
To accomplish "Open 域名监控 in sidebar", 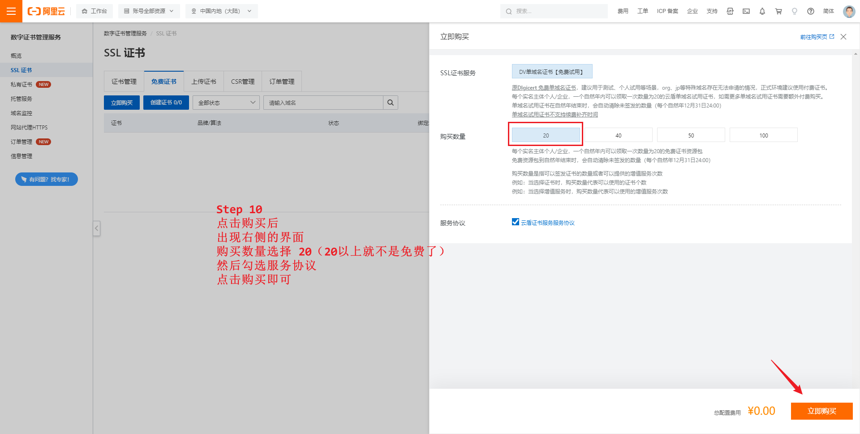I will 21,113.
